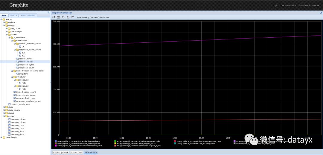
Task: Select the loadavg_2min metric
Action: [18, 128]
